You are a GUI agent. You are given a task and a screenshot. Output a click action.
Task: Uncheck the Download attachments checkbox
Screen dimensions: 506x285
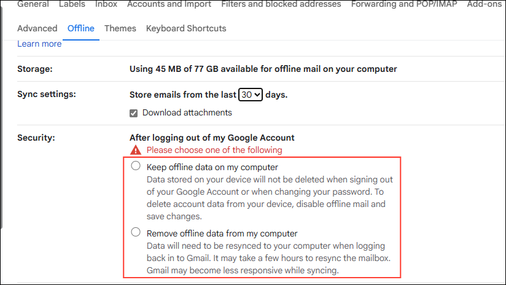tap(134, 113)
